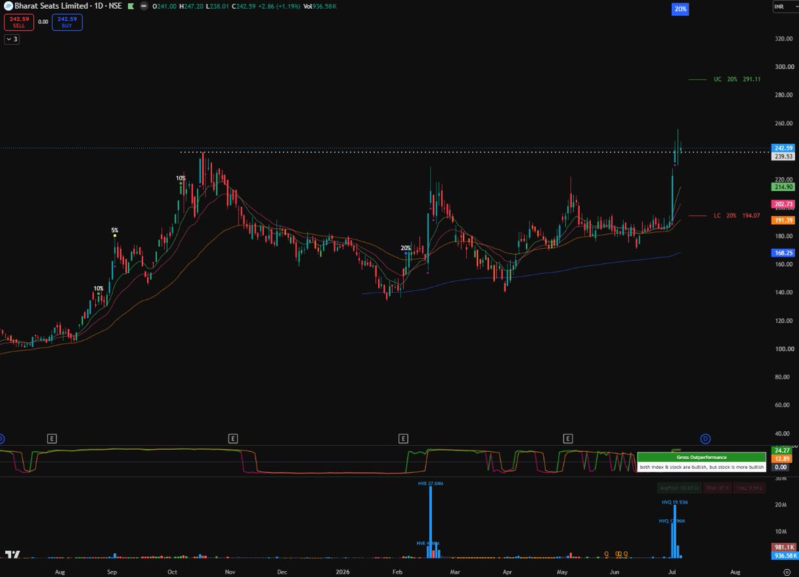The height and width of the screenshot is (577, 799).
Task: Click the earnings E marker near August
Action: pyautogui.click(x=52, y=439)
